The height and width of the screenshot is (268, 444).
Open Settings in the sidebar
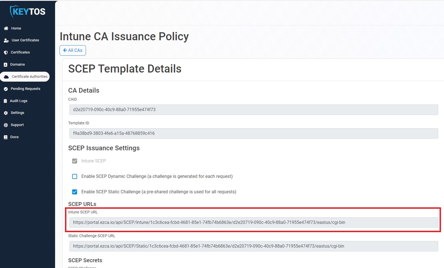click(17, 113)
